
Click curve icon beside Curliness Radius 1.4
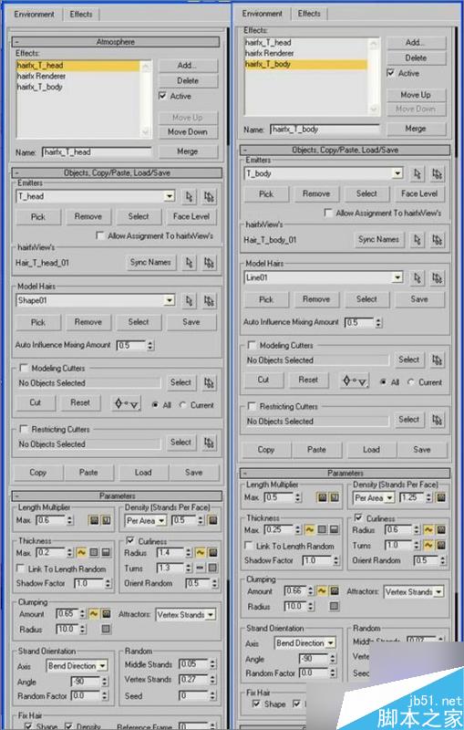point(201,553)
